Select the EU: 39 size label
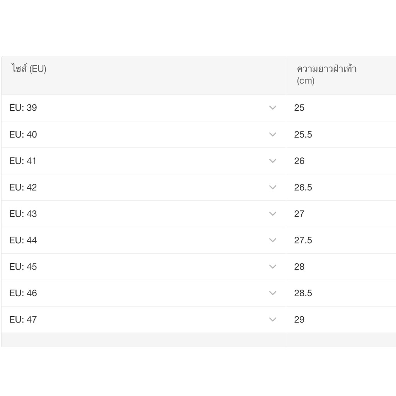Image resolution: width=396 pixels, height=396 pixels. (23, 108)
